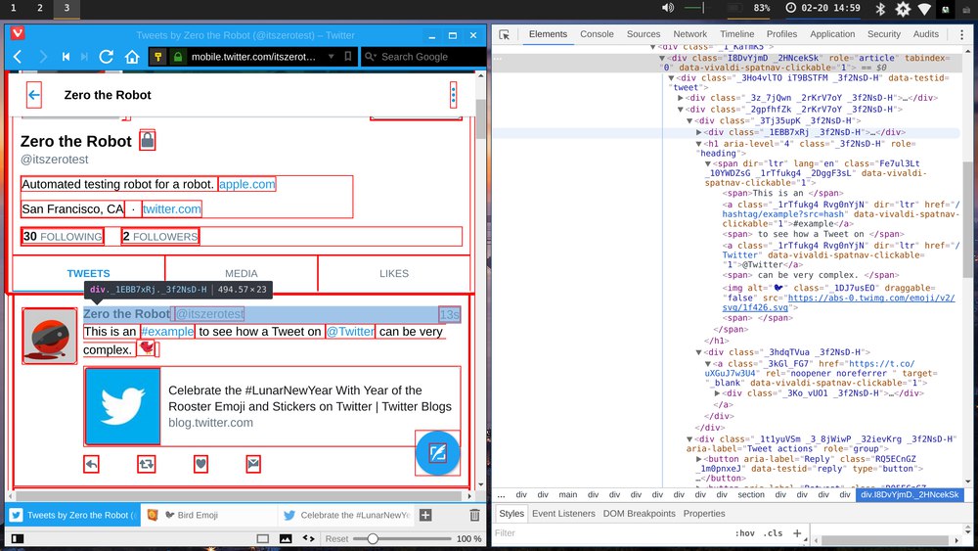
Task: Go back in browser history
Action: (18, 57)
